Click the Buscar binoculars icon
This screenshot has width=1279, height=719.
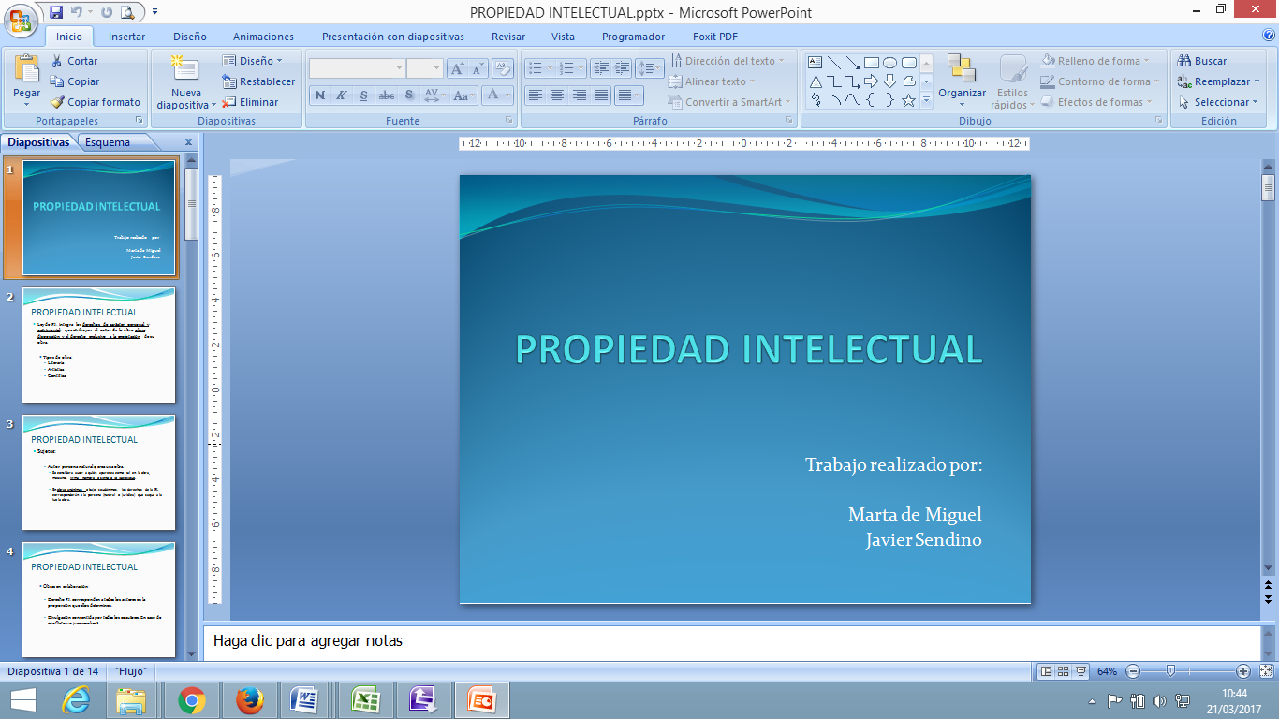coord(1184,61)
